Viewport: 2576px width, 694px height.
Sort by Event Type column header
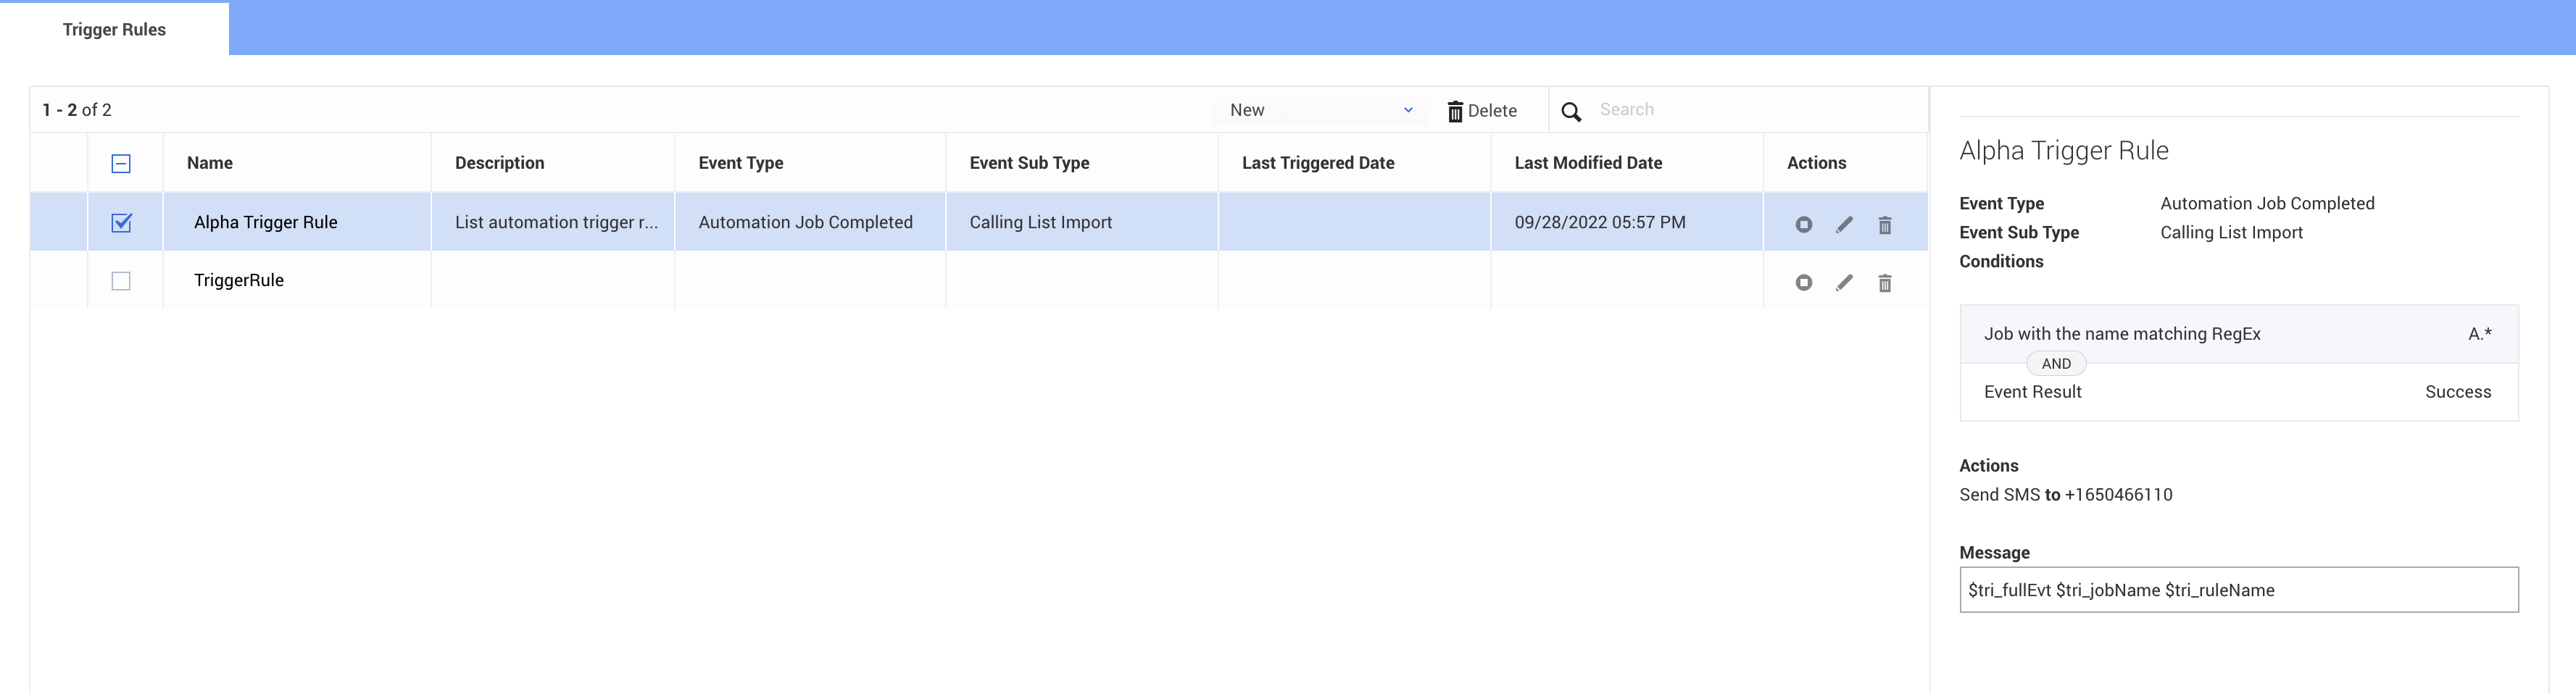[740, 163]
